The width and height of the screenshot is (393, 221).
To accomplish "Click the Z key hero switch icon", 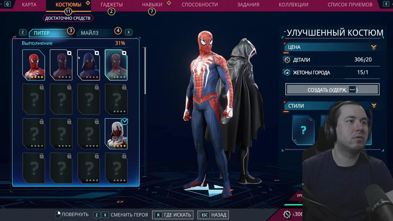I will pos(22,32).
